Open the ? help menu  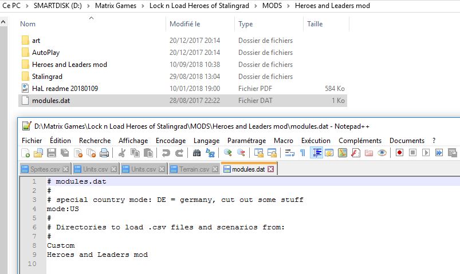(434, 141)
